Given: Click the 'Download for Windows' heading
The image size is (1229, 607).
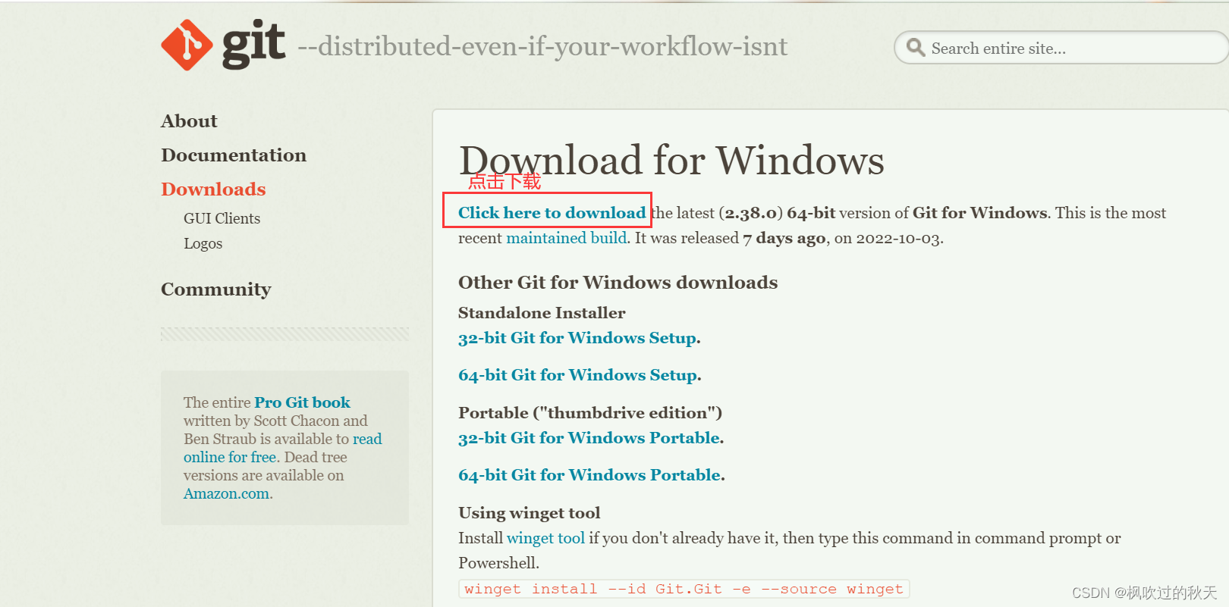Looking at the screenshot, I should (x=671, y=160).
